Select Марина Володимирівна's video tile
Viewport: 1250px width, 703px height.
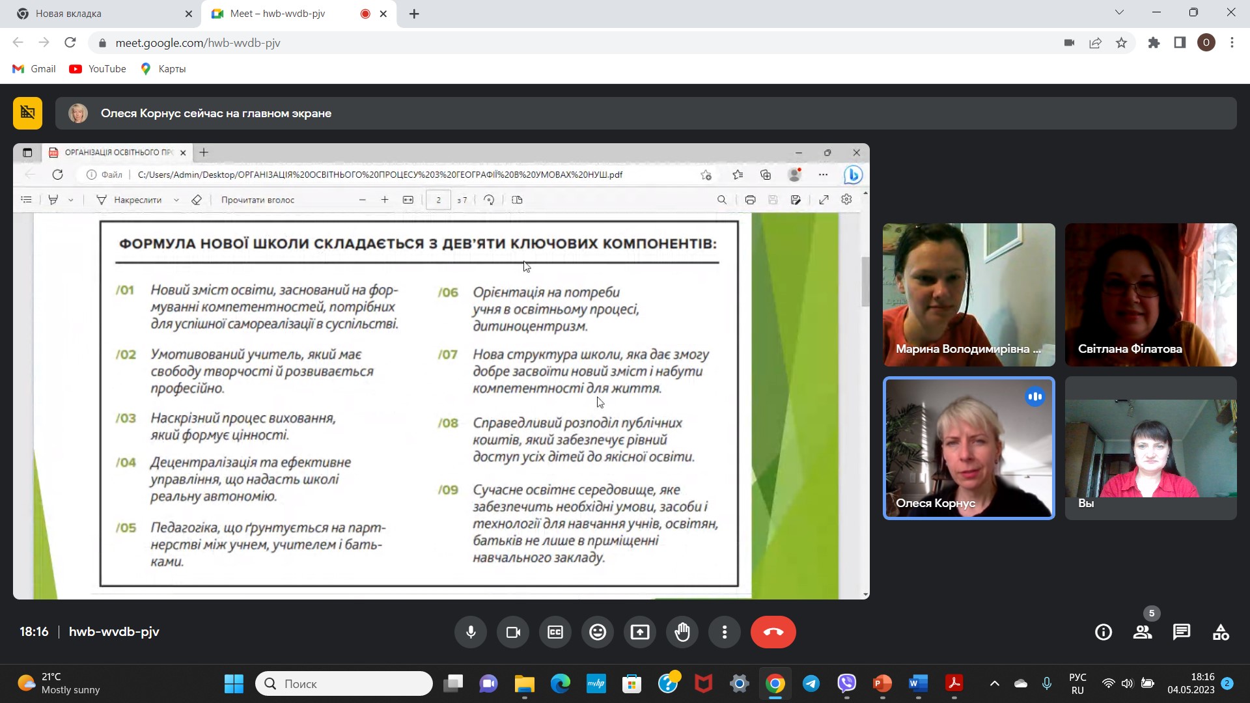click(969, 295)
